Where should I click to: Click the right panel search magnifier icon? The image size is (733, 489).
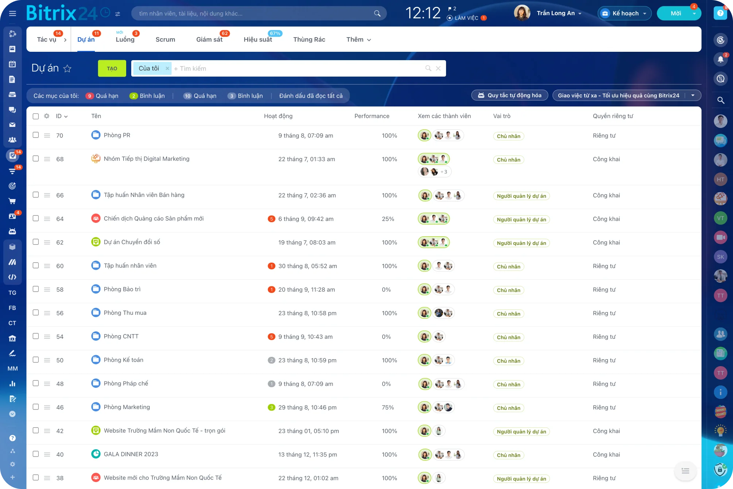720,100
